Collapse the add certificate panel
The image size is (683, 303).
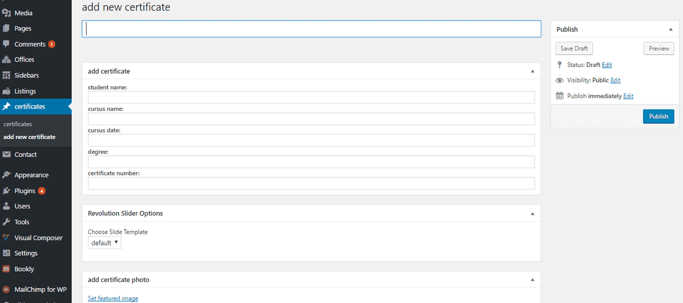point(532,72)
